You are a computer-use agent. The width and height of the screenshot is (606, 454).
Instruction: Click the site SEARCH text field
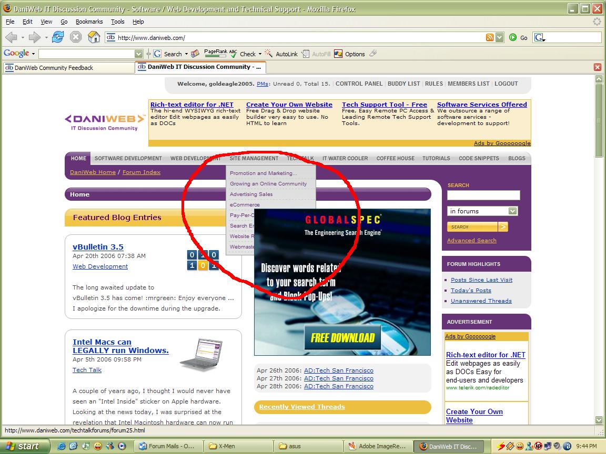(x=483, y=195)
